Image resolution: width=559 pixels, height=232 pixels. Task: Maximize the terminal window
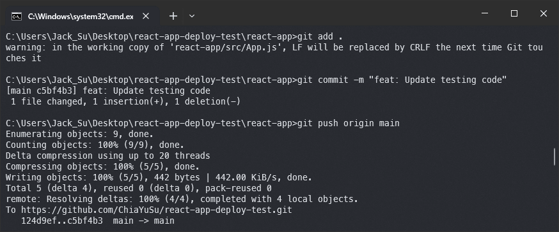point(514,13)
